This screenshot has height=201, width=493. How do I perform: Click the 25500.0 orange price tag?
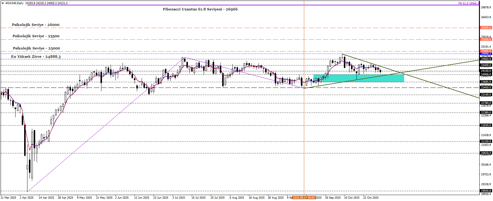point(486,39)
